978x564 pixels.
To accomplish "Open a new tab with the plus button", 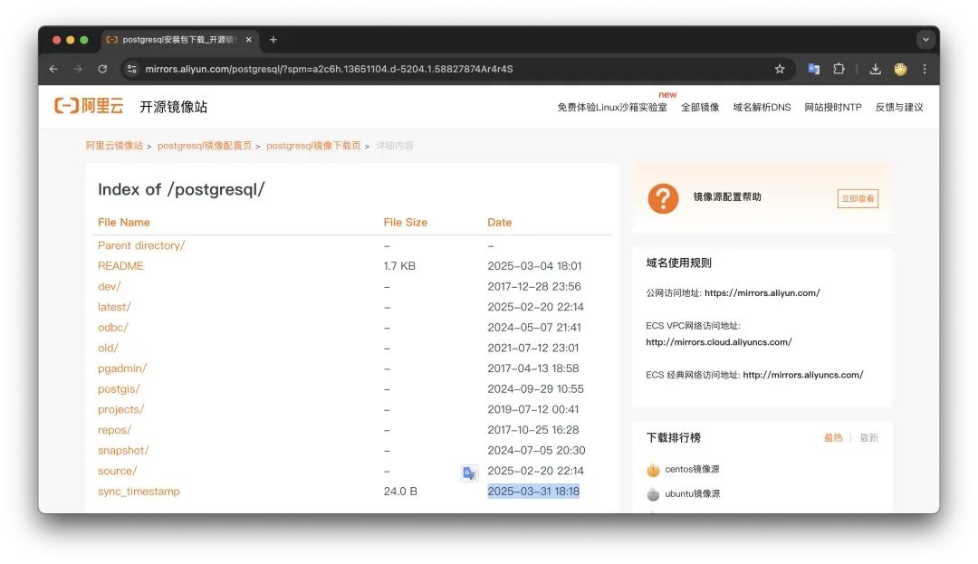I will (x=273, y=40).
